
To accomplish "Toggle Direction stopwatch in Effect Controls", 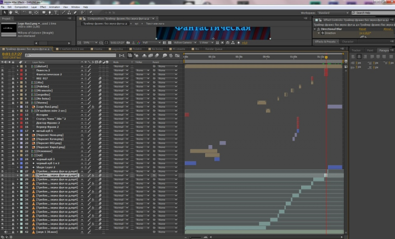I will (322, 33).
